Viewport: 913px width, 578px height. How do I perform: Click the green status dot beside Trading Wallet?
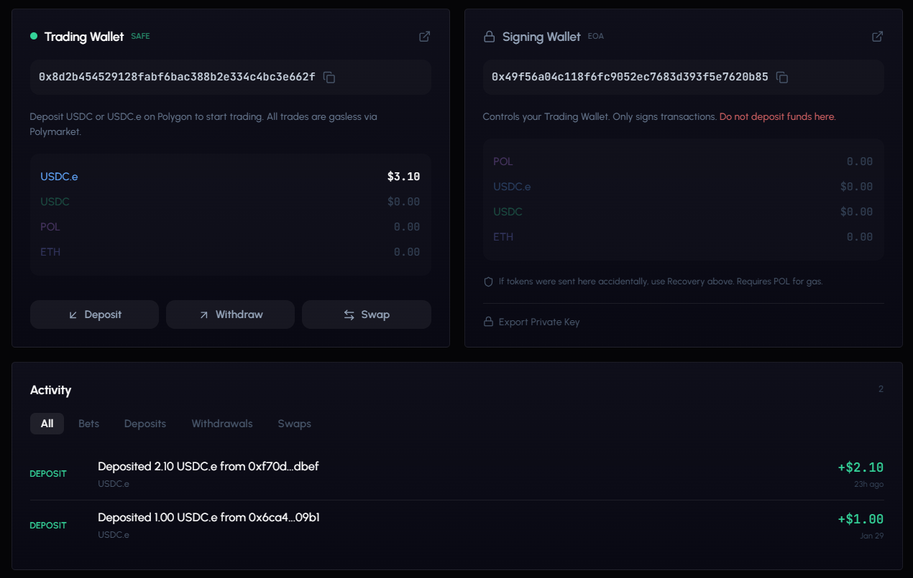pyautogui.click(x=32, y=36)
